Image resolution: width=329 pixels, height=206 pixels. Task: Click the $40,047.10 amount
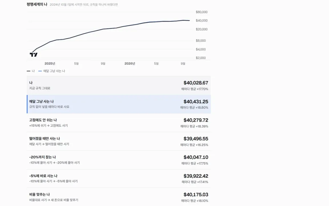click(196, 157)
